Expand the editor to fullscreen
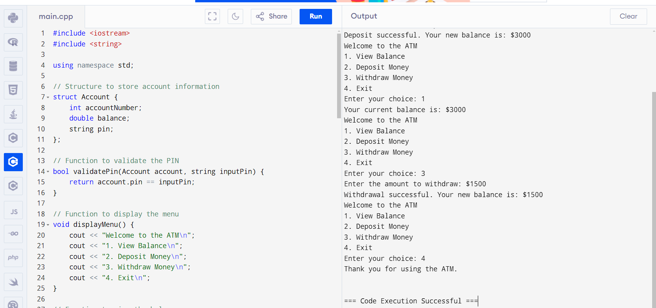This screenshot has width=656, height=308. (x=212, y=16)
